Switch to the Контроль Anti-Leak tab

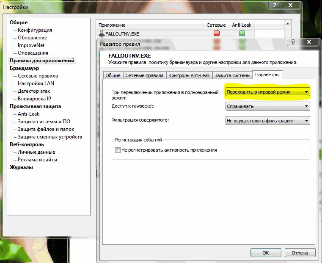189,75
